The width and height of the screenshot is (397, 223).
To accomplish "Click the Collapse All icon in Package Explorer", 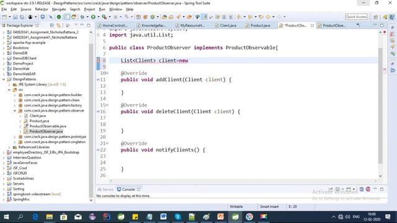I will pyautogui.click(x=52, y=25).
